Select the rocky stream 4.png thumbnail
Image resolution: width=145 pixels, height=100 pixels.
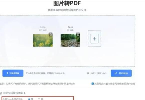[70, 40]
